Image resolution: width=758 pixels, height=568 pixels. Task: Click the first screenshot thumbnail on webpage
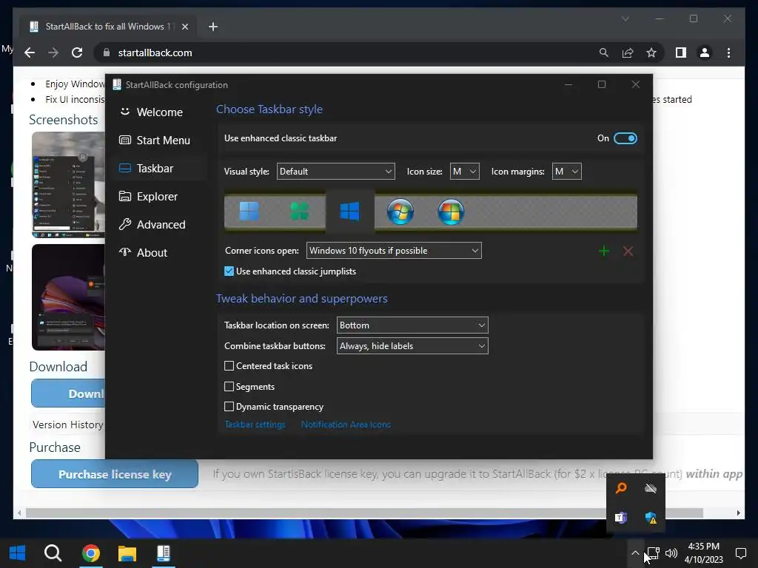[x=69, y=185]
